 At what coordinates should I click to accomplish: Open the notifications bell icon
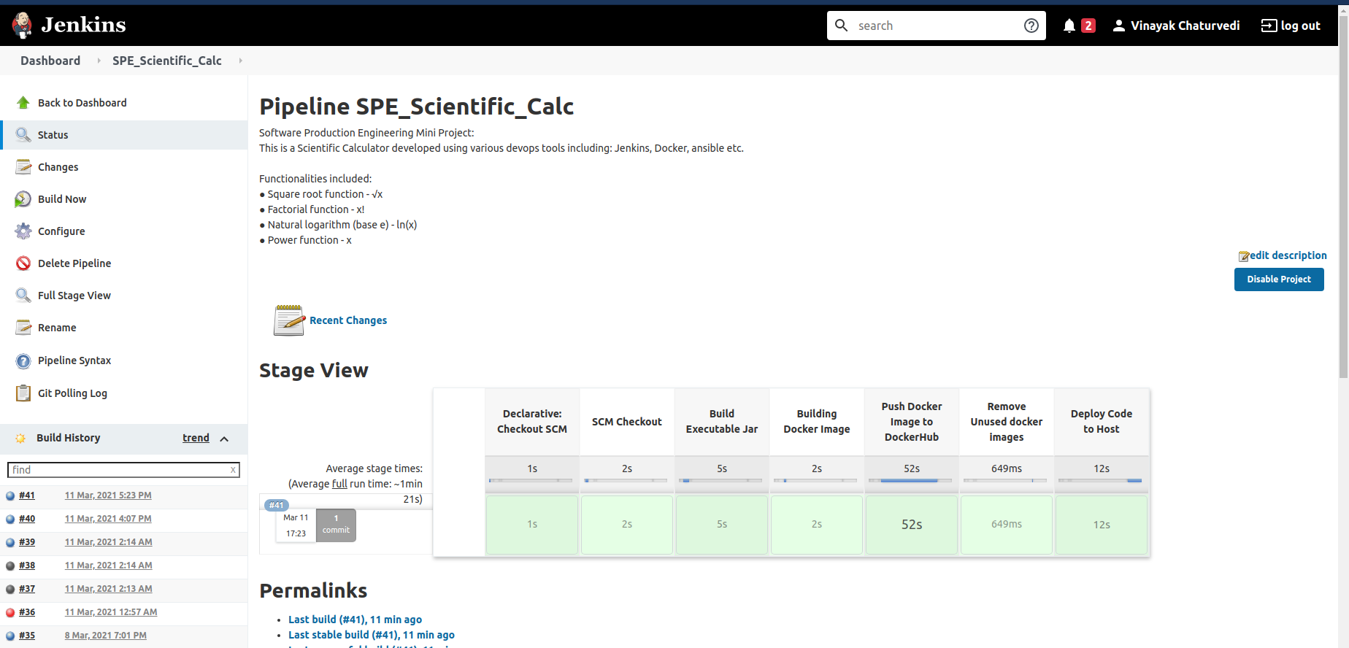point(1069,26)
